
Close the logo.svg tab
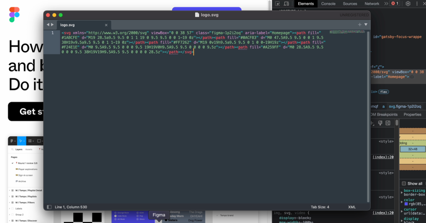click(x=106, y=25)
